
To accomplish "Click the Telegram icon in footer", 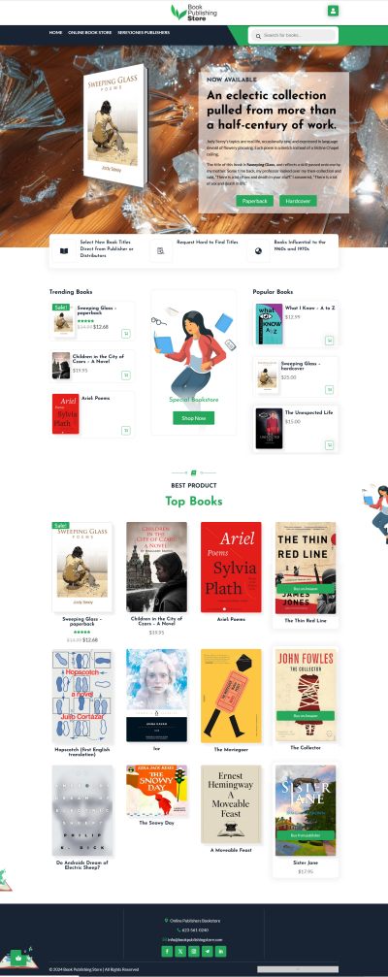I will pos(208,952).
